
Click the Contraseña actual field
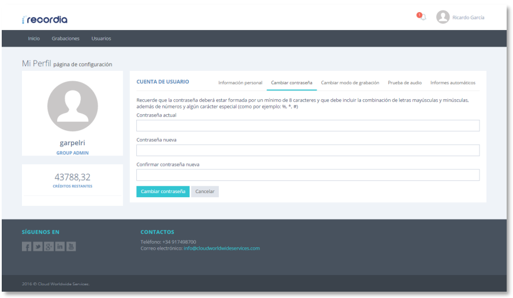[x=308, y=126]
